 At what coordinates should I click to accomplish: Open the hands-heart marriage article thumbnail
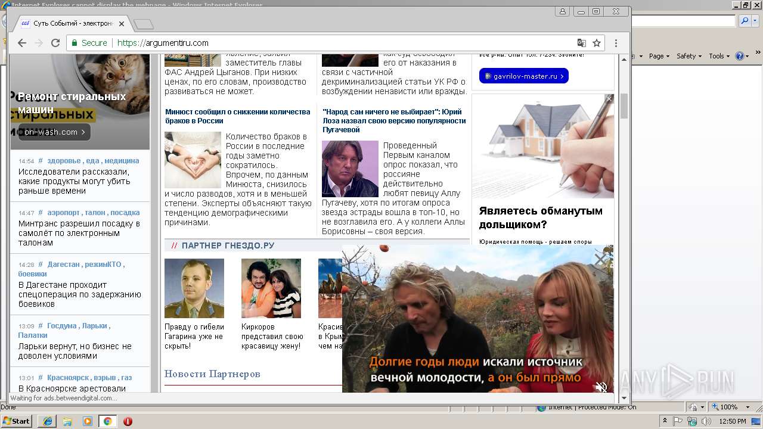click(193, 160)
